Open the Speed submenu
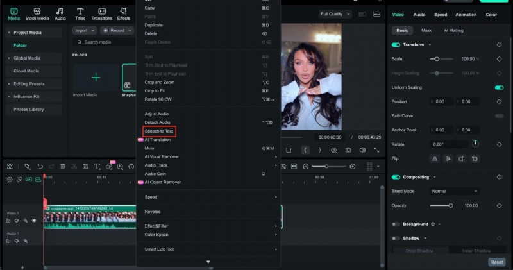This screenshot has height=270, width=513. point(208,197)
